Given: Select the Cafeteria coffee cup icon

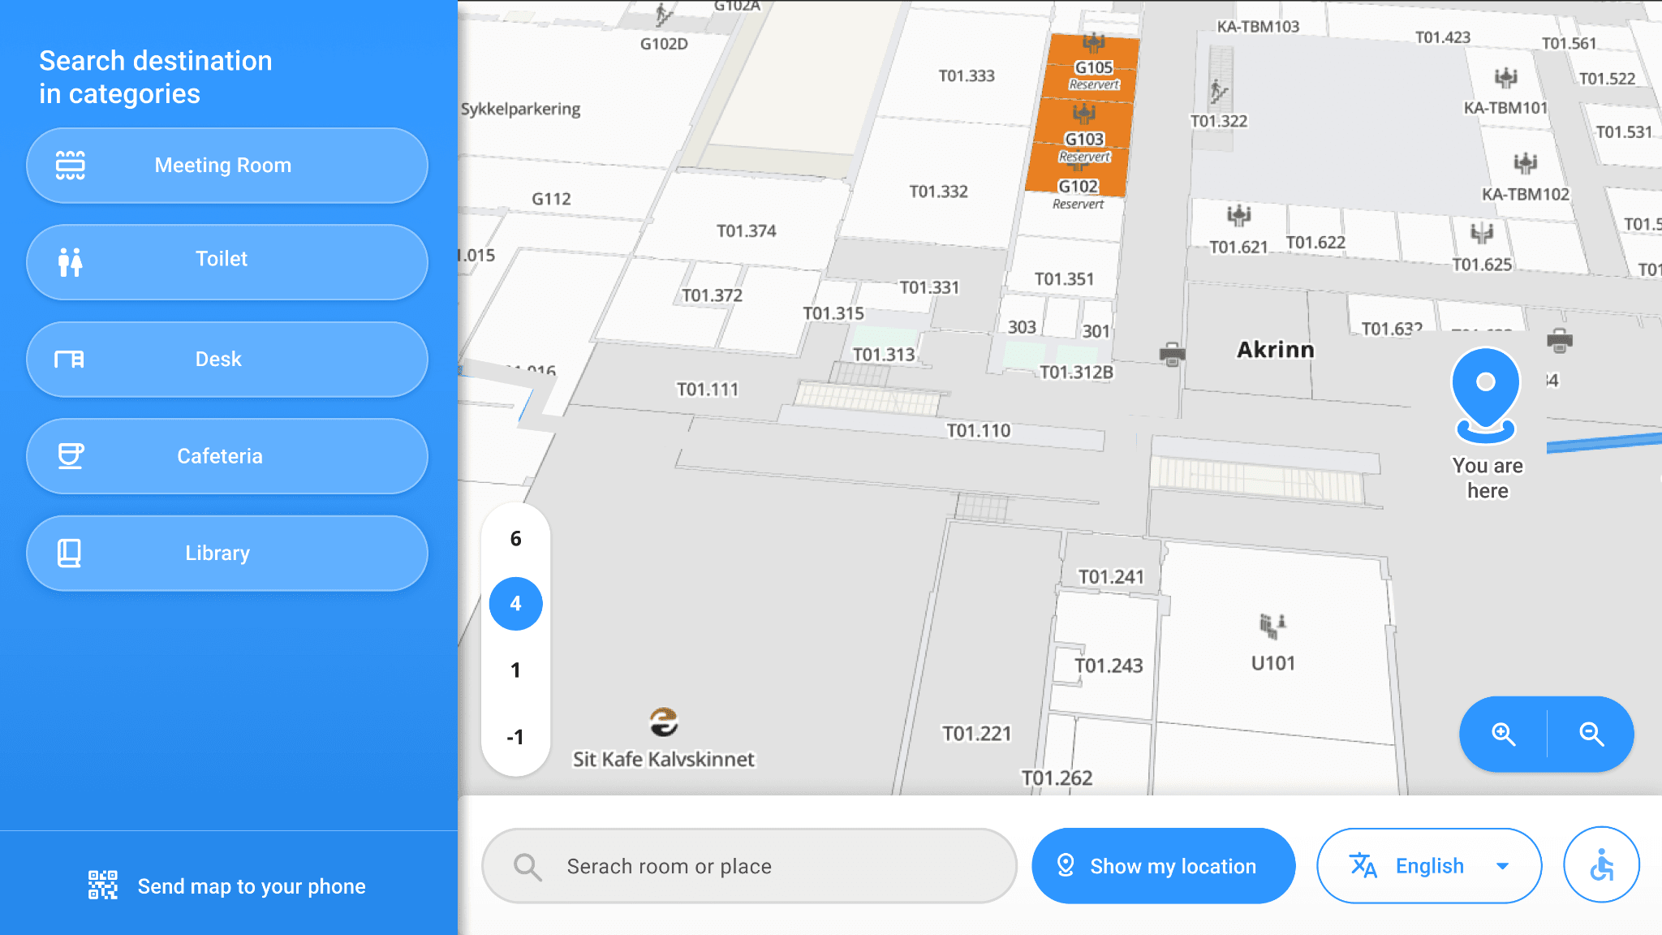Looking at the screenshot, I should (71, 456).
